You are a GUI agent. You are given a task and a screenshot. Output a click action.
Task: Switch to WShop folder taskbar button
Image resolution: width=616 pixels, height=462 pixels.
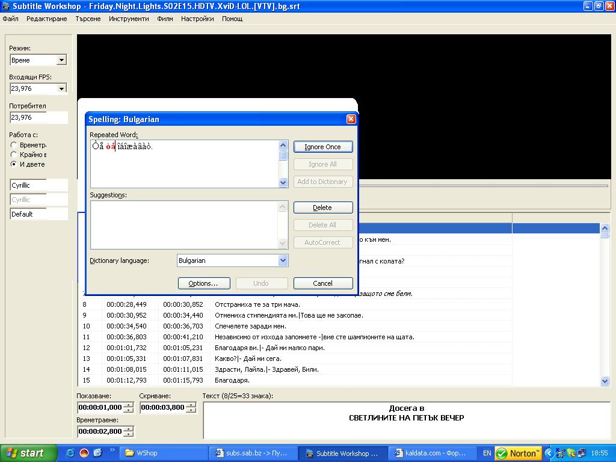(163, 453)
